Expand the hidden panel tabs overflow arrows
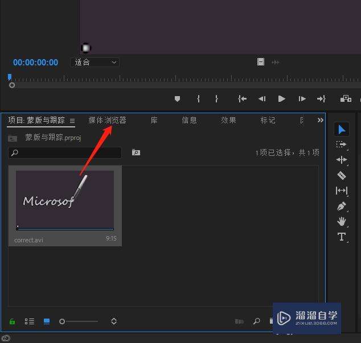 tap(320, 120)
